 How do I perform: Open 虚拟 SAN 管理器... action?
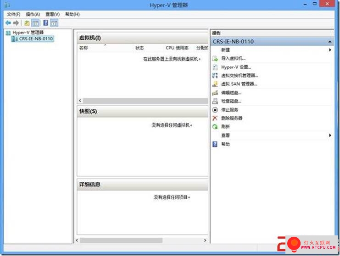[x=239, y=84]
